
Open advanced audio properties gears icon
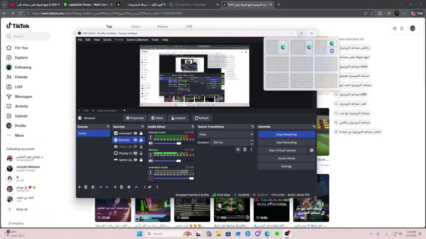[150, 187]
